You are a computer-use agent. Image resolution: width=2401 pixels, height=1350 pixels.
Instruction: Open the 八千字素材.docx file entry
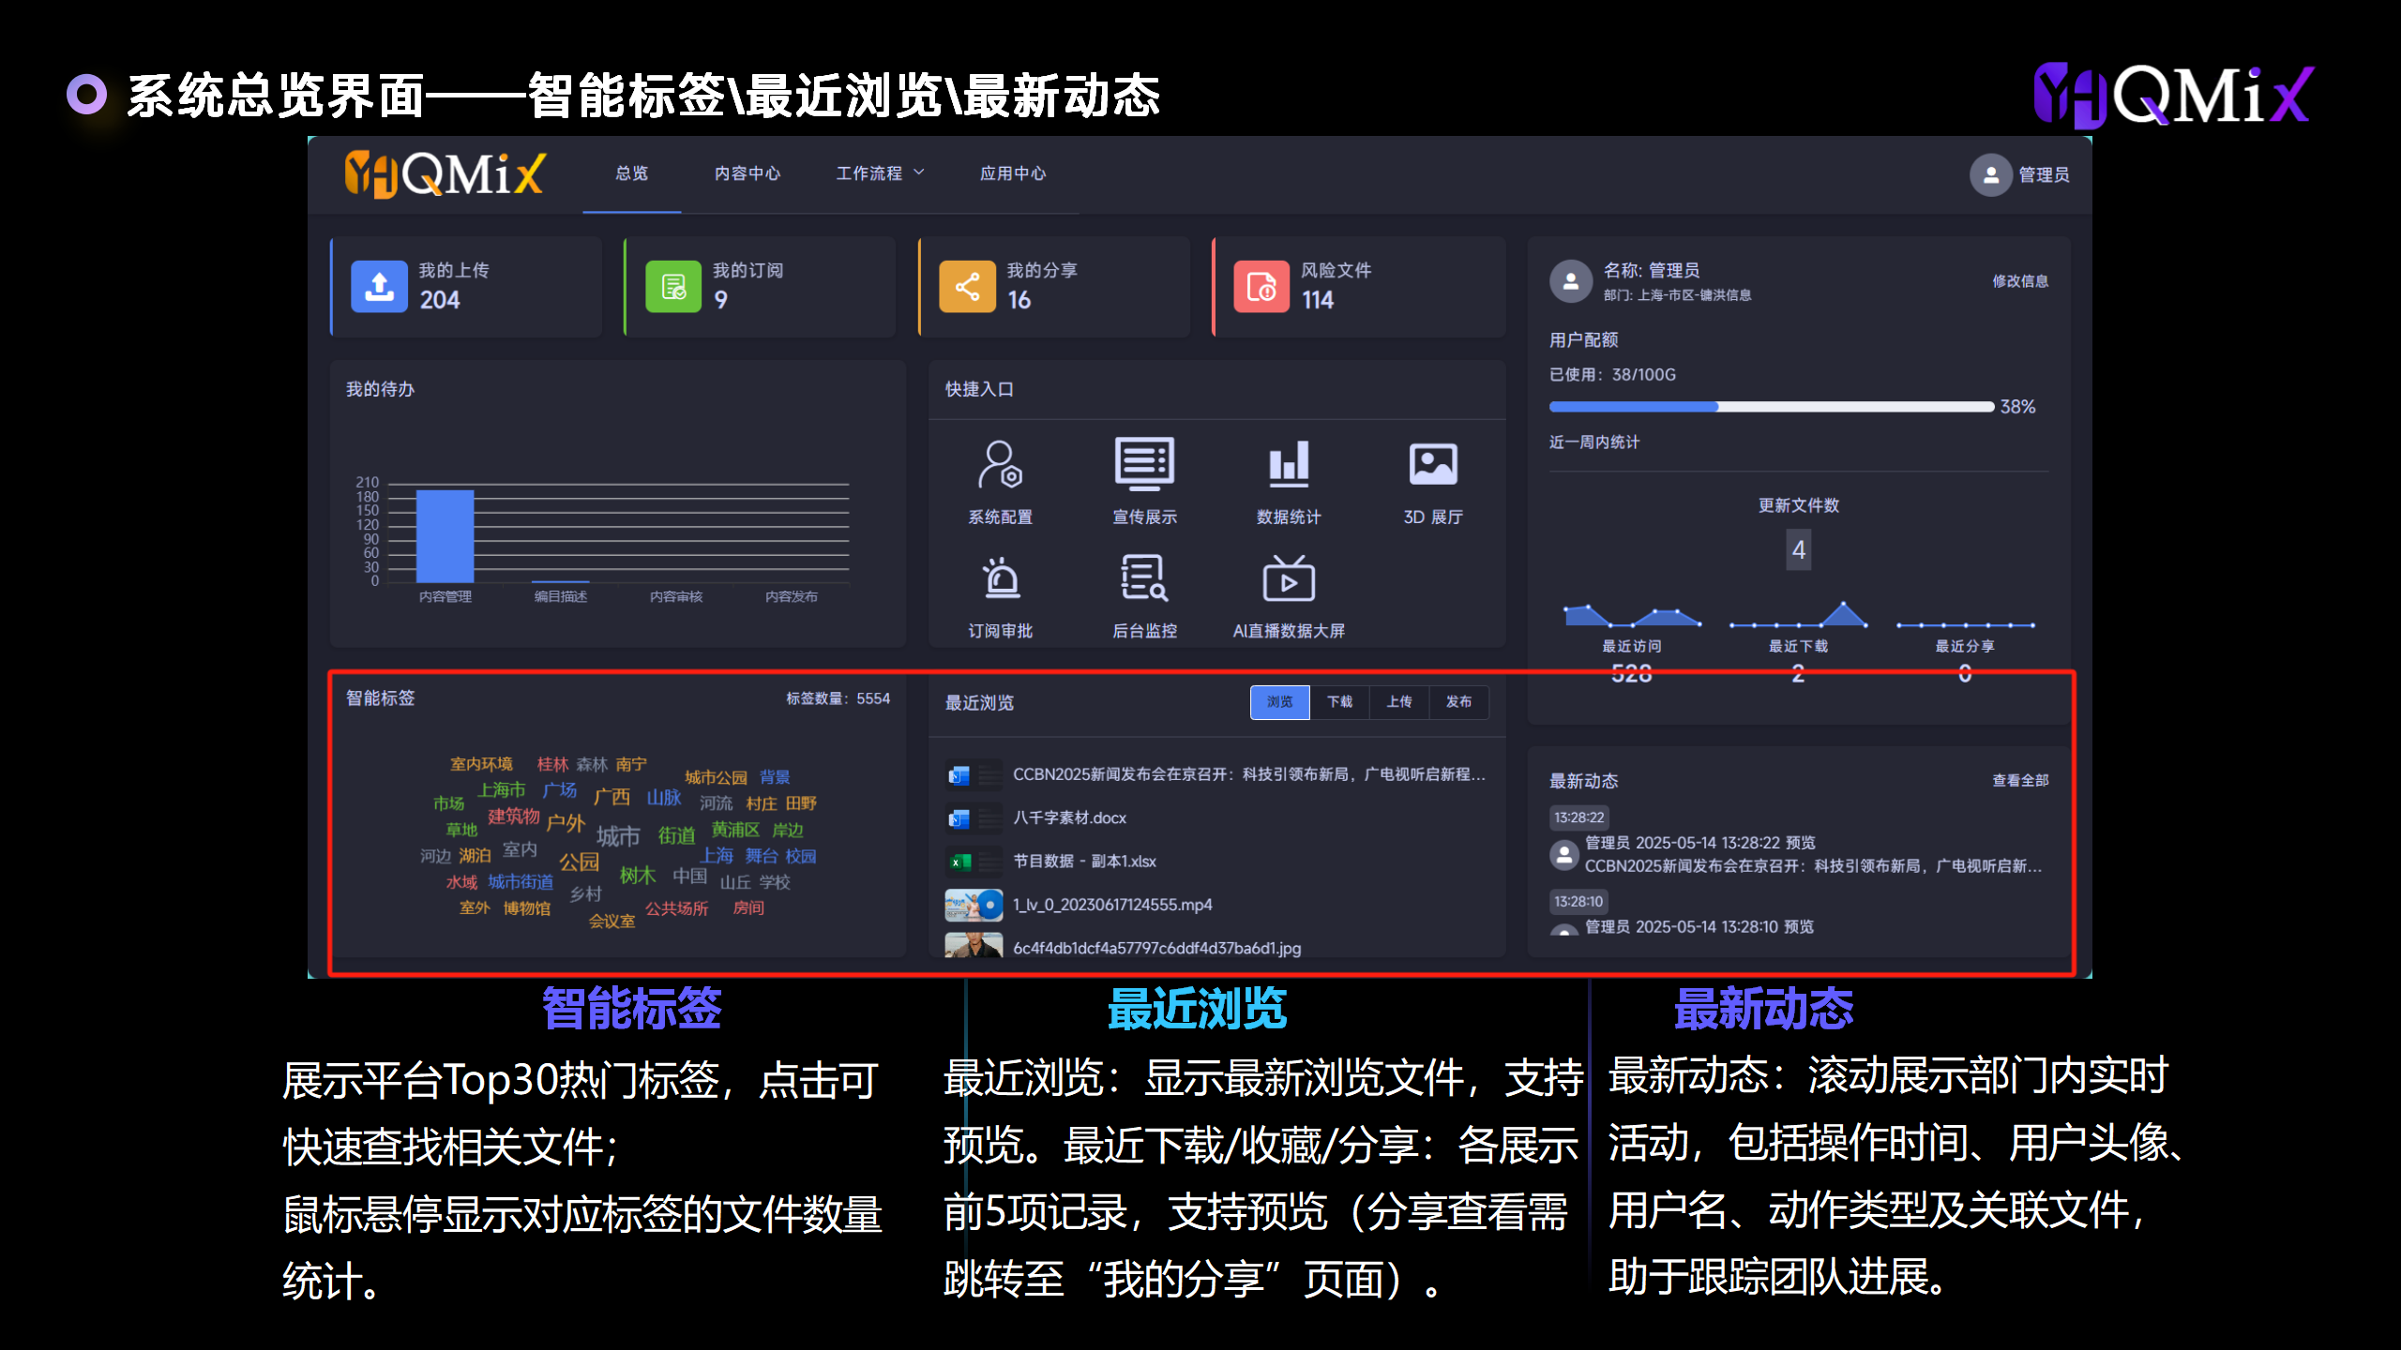coord(1069,817)
